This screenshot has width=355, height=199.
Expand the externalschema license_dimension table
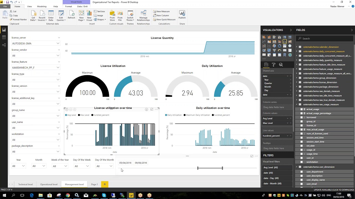point(296,82)
